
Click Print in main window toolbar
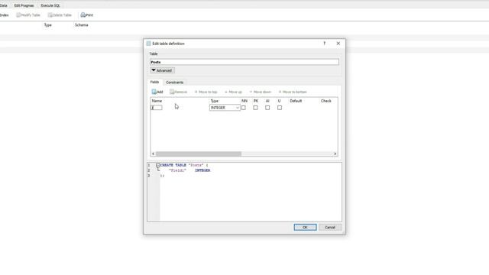pyautogui.click(x=86, y=15)
